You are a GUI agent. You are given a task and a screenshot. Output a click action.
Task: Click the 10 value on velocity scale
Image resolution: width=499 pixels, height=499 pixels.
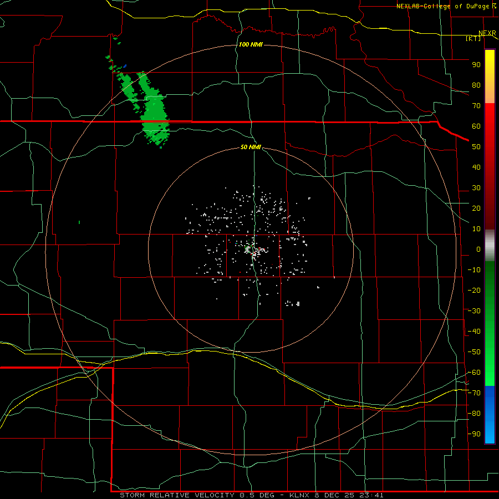point(476,229)
